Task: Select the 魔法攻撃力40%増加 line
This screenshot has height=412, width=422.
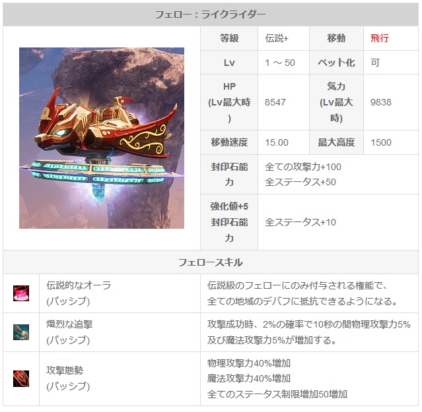Action: [x=249, y=378]
